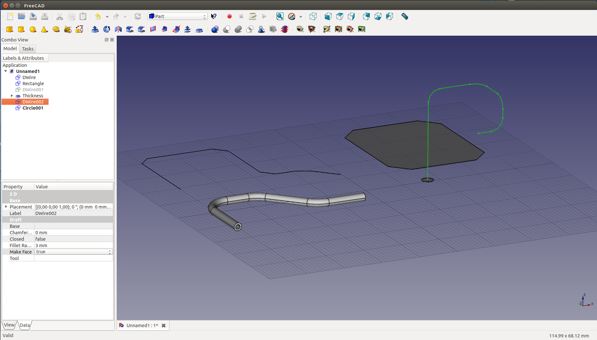Open the Part workbench selector dropdown
The image size is (597, 340).
(177, 16)
